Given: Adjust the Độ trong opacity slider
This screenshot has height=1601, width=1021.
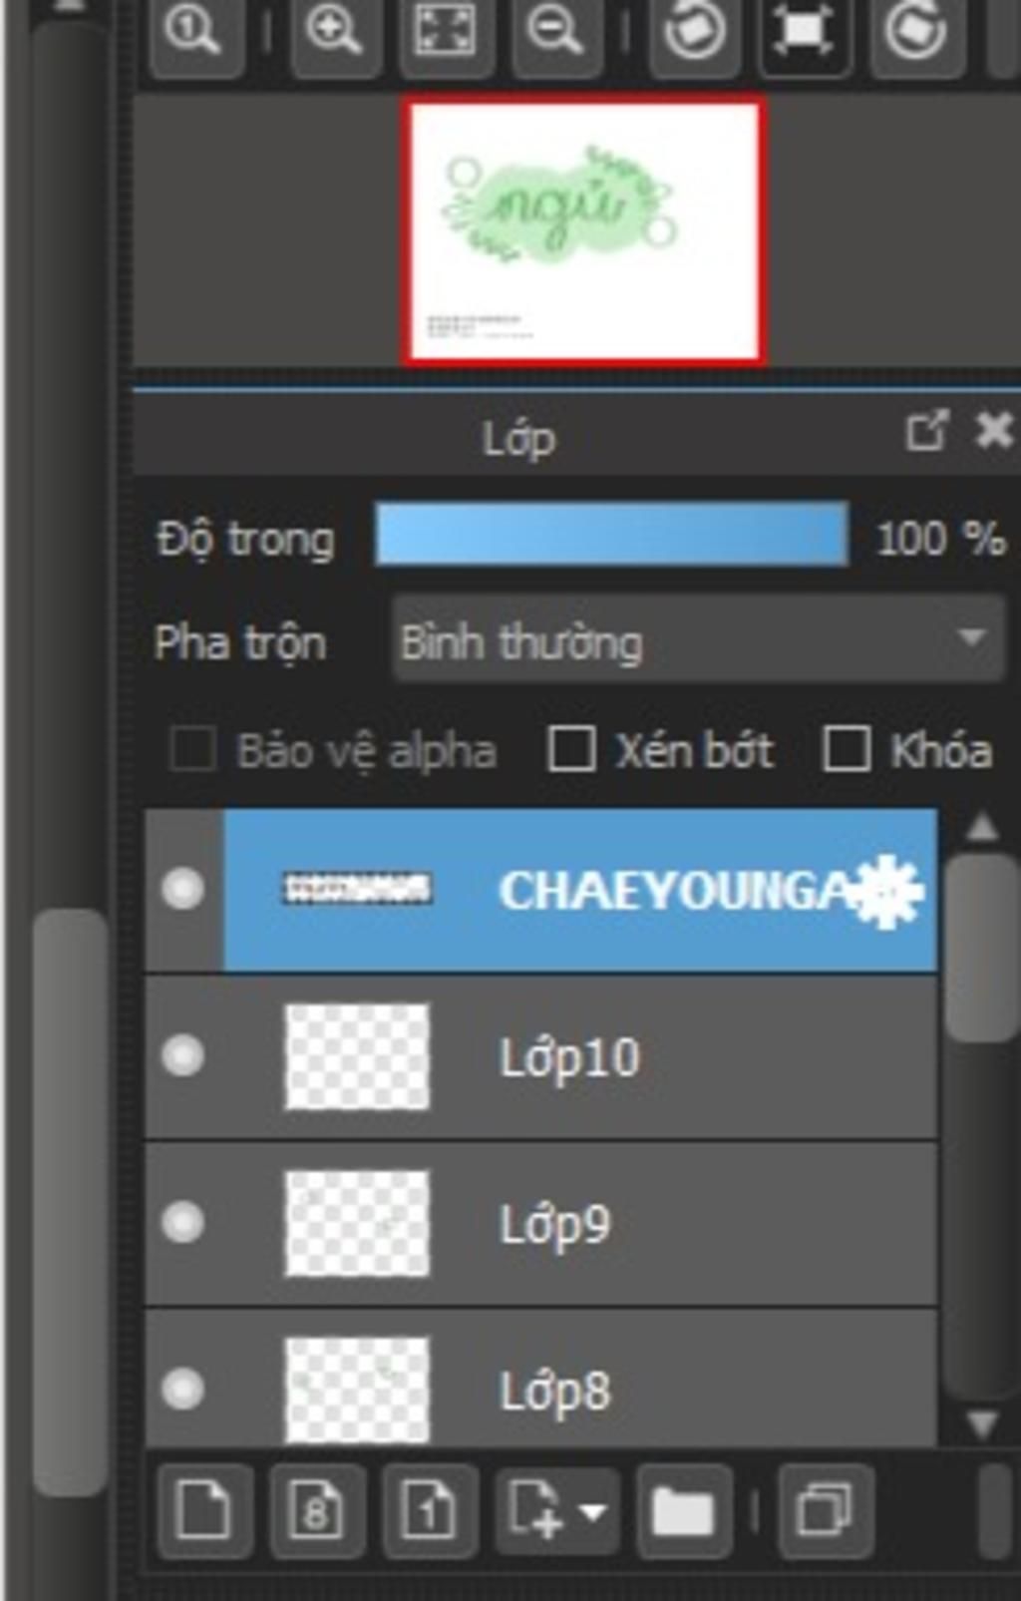Looking at the screenshot, I should tap(611, 536).
